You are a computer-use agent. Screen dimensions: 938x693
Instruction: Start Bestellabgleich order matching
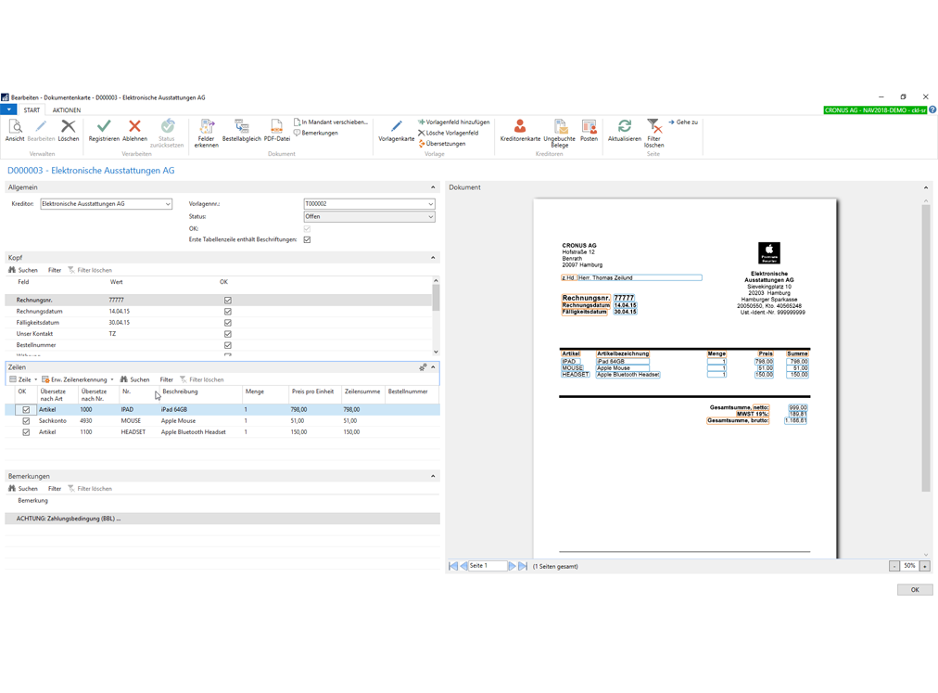242,131
